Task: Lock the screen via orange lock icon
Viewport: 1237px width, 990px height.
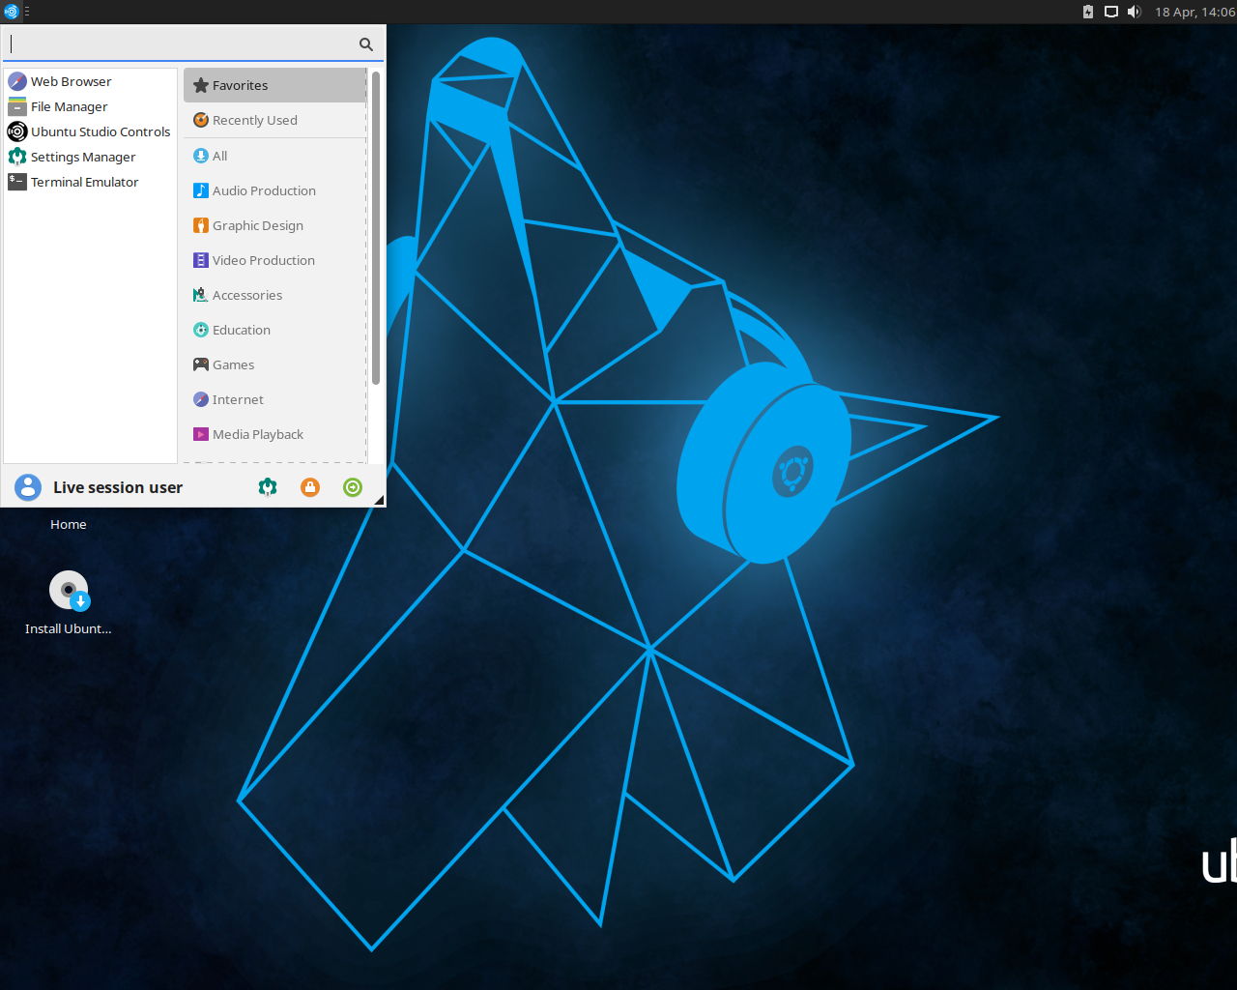Action: [x=310, y=487]
